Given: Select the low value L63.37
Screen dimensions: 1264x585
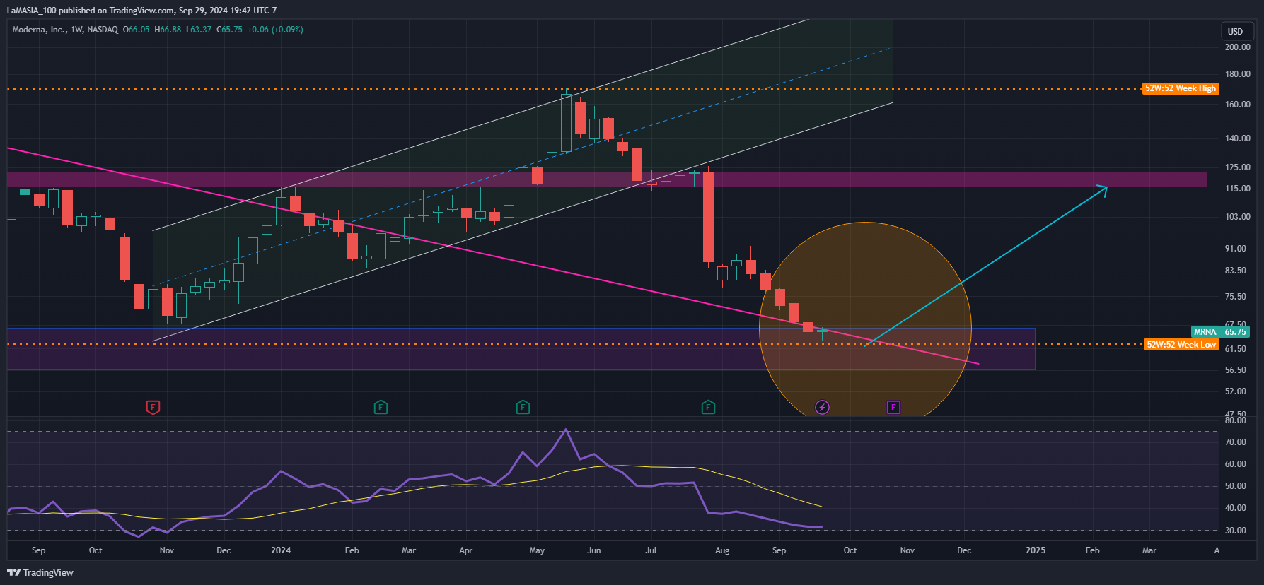Looking at the screenshot, I should point(199,30).
